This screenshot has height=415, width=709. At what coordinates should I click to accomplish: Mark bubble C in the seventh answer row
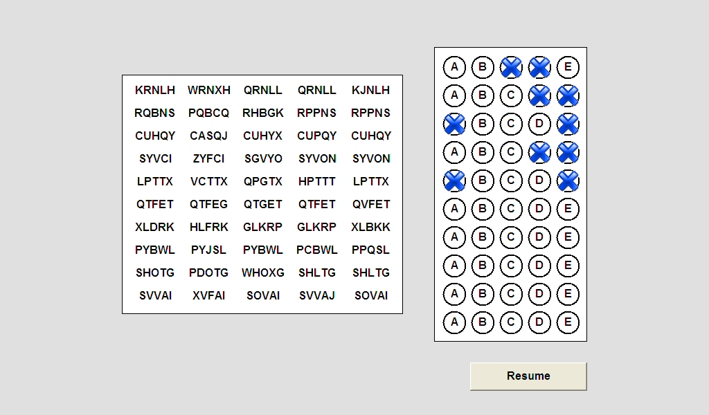coord(511,237)
